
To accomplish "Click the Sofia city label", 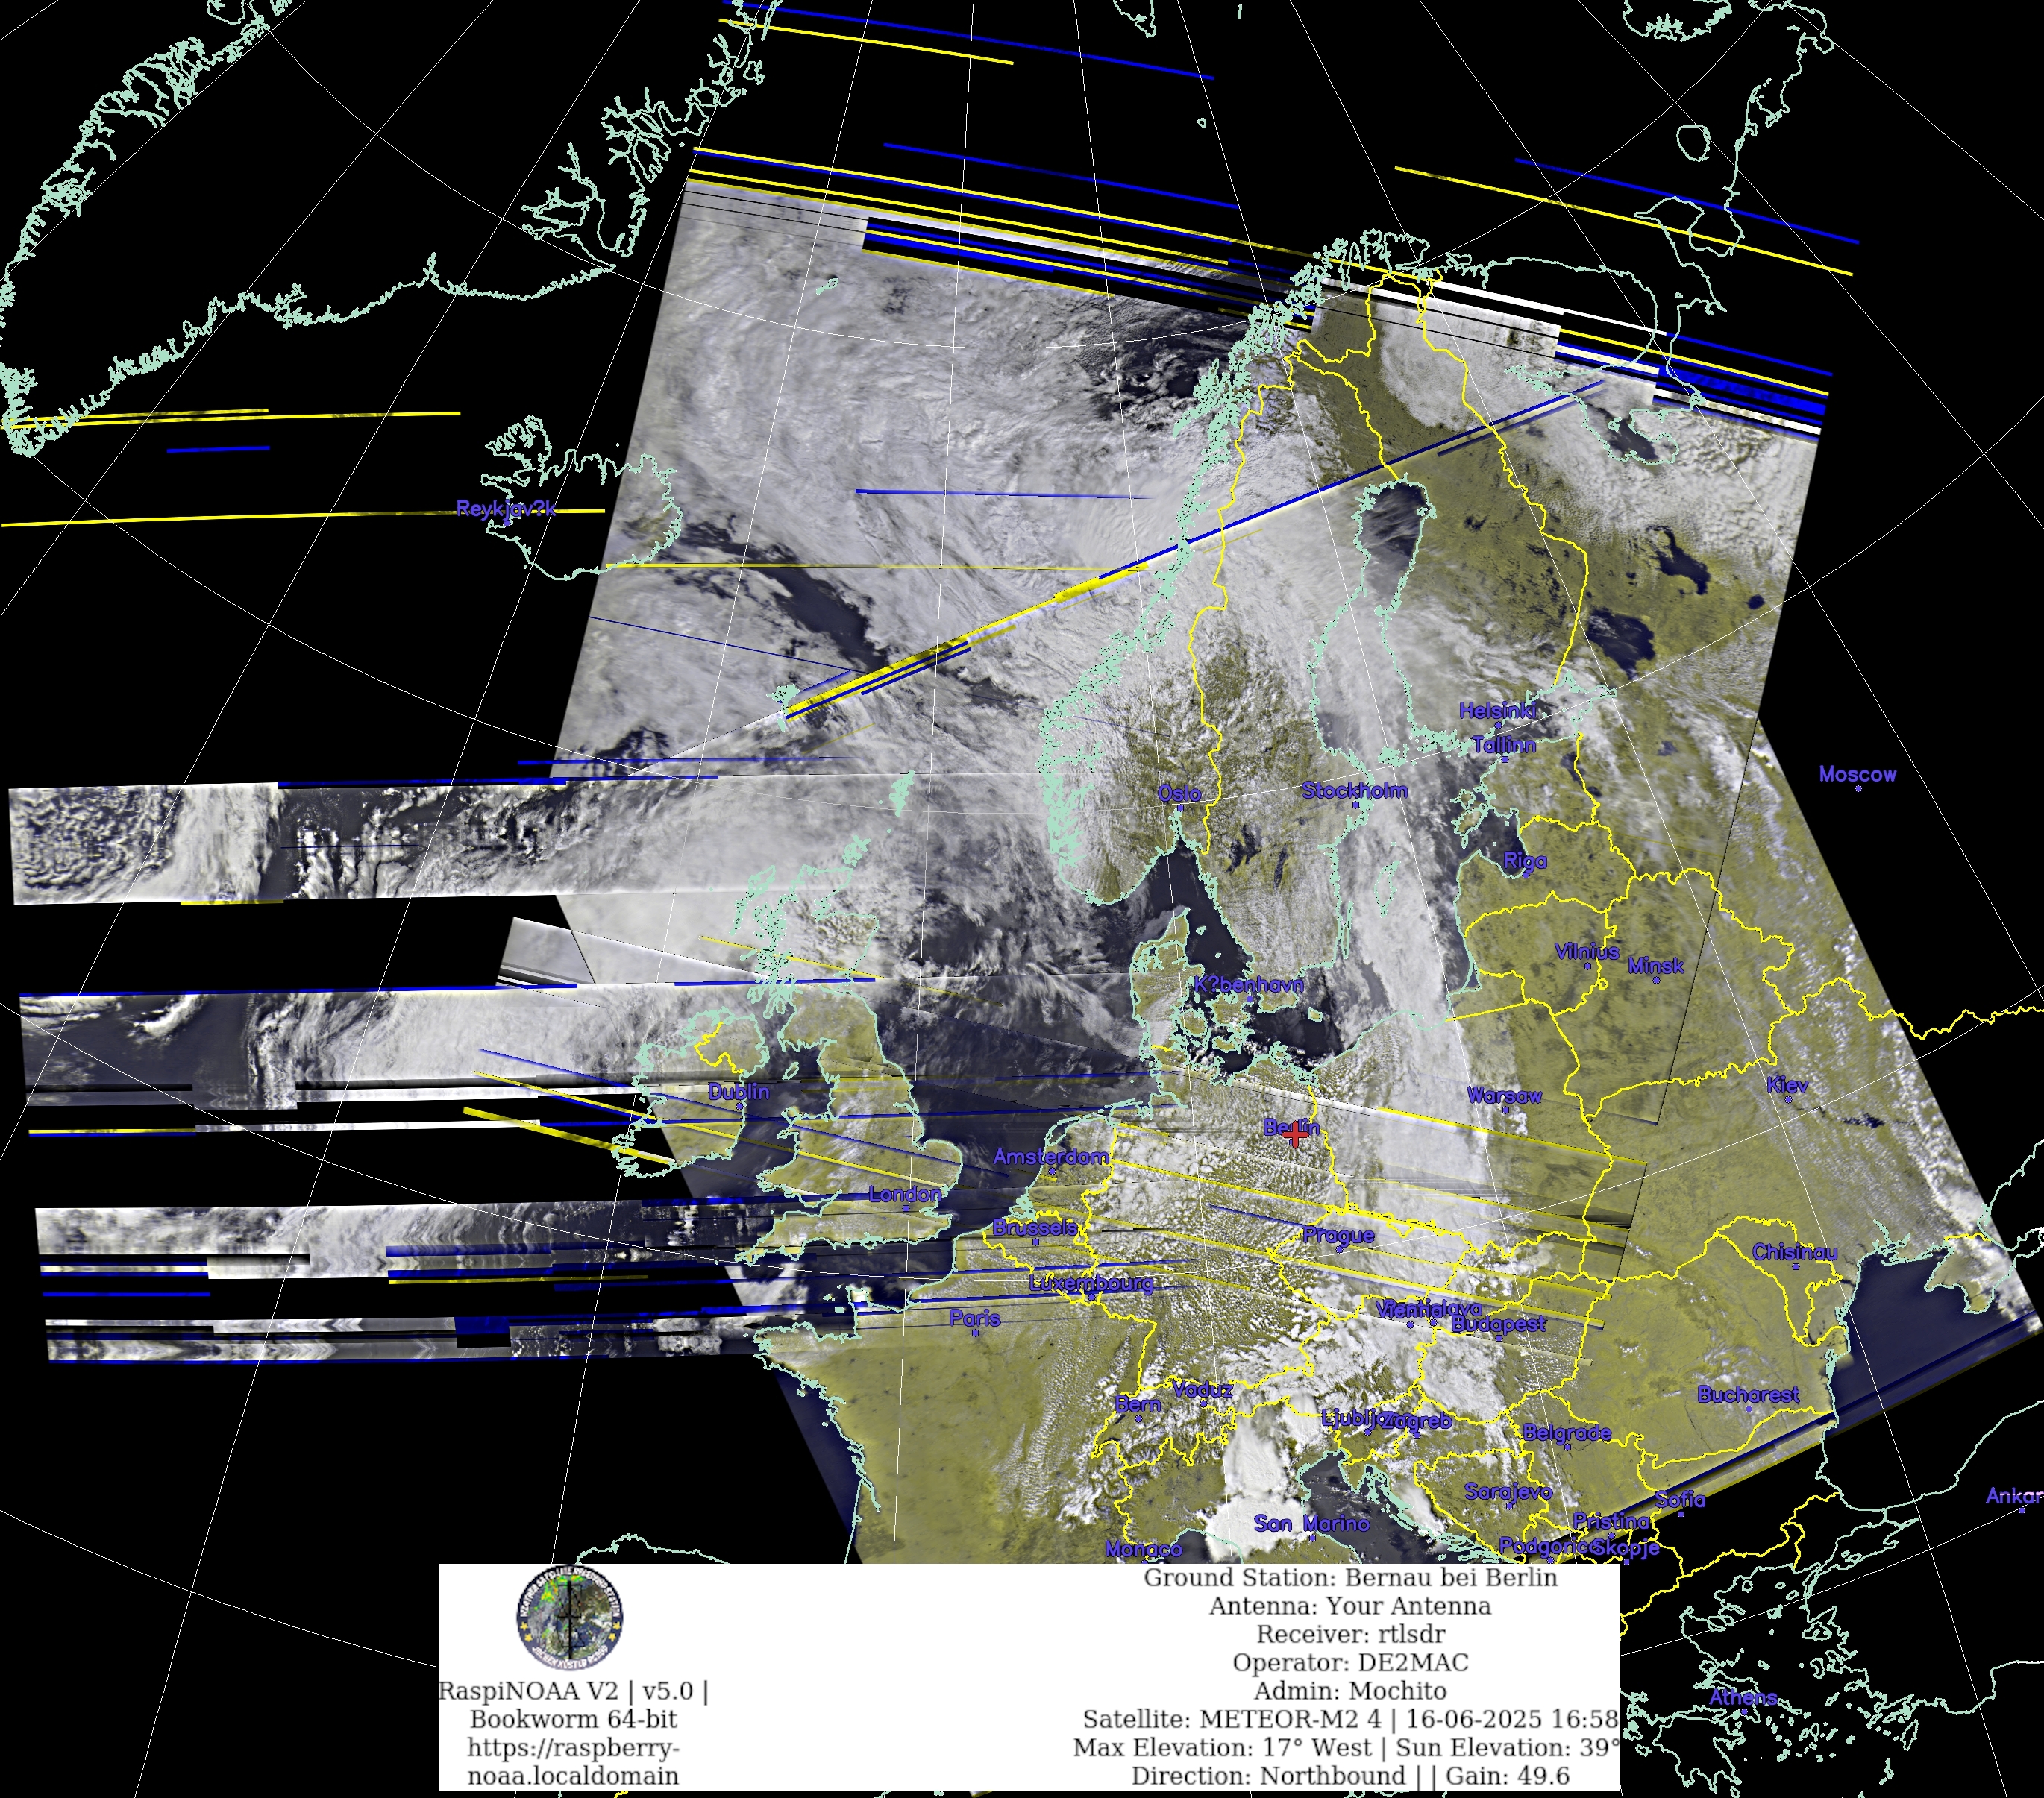I will tap(1681, 1499).
